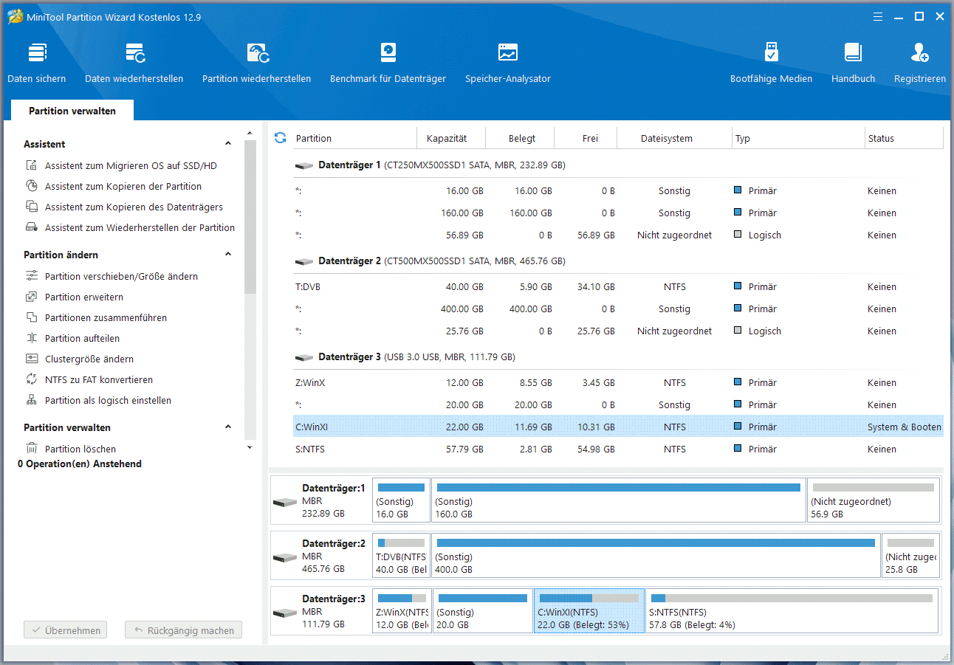
Task: Collapse the Assistent section
Action: click(x=228, y=144)
